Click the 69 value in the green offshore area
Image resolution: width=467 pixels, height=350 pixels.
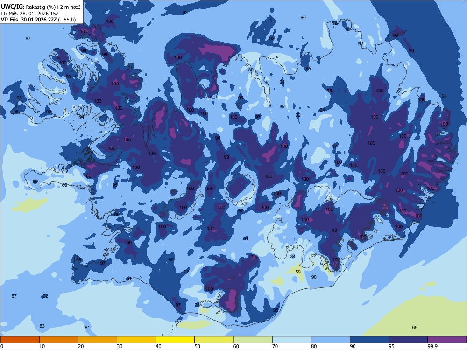coord(415,328)
